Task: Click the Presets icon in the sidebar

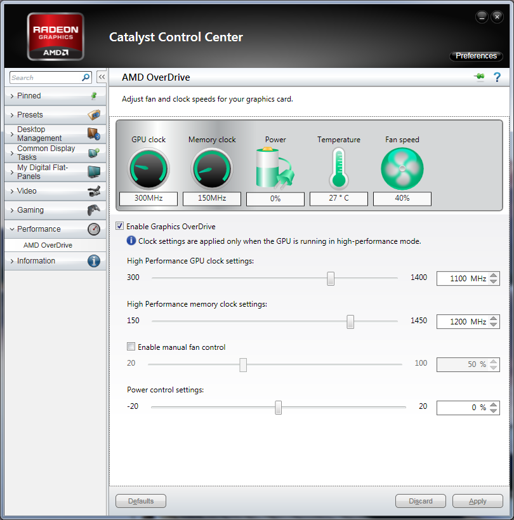Action: click(x=94, y=115)
